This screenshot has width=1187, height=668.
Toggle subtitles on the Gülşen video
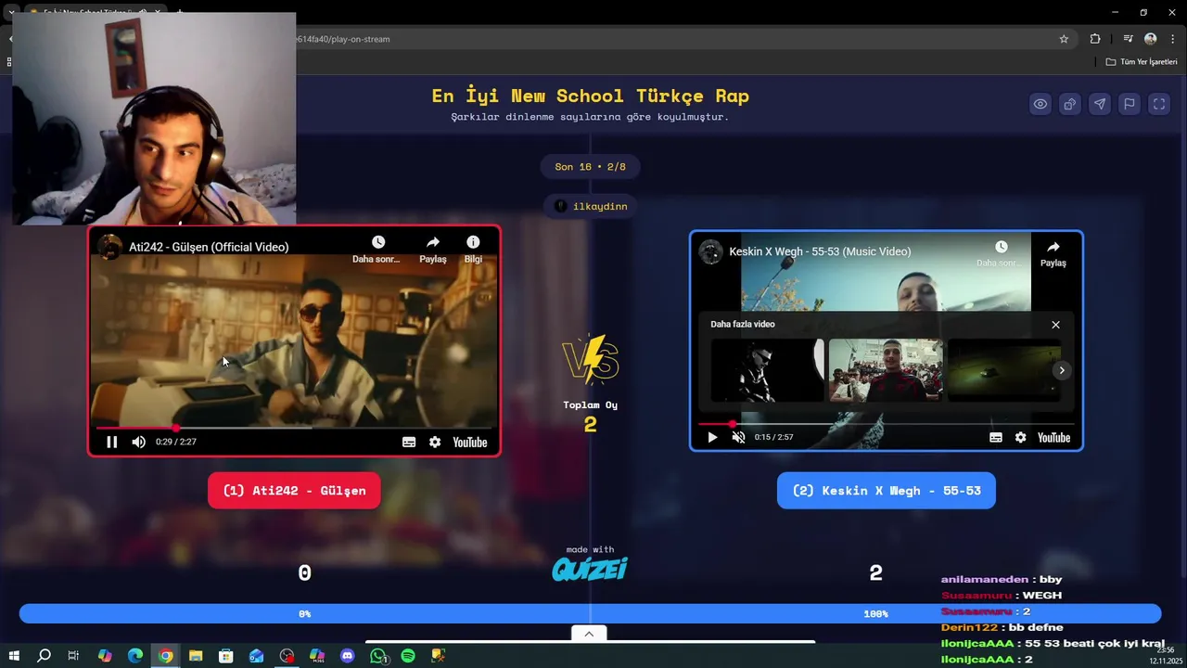pos(409,443)
